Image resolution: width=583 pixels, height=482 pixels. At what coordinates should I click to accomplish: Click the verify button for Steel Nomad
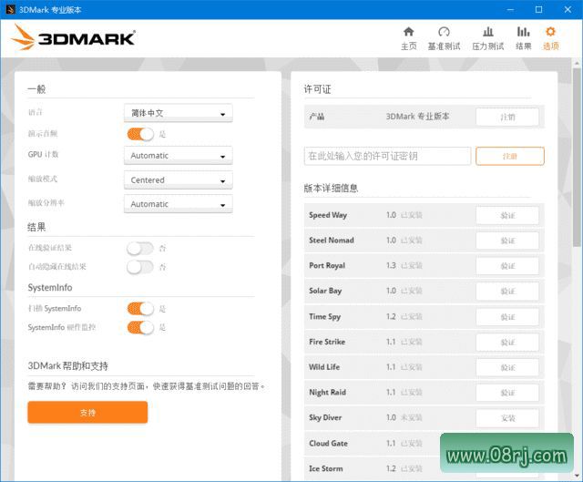pos(507,241)
